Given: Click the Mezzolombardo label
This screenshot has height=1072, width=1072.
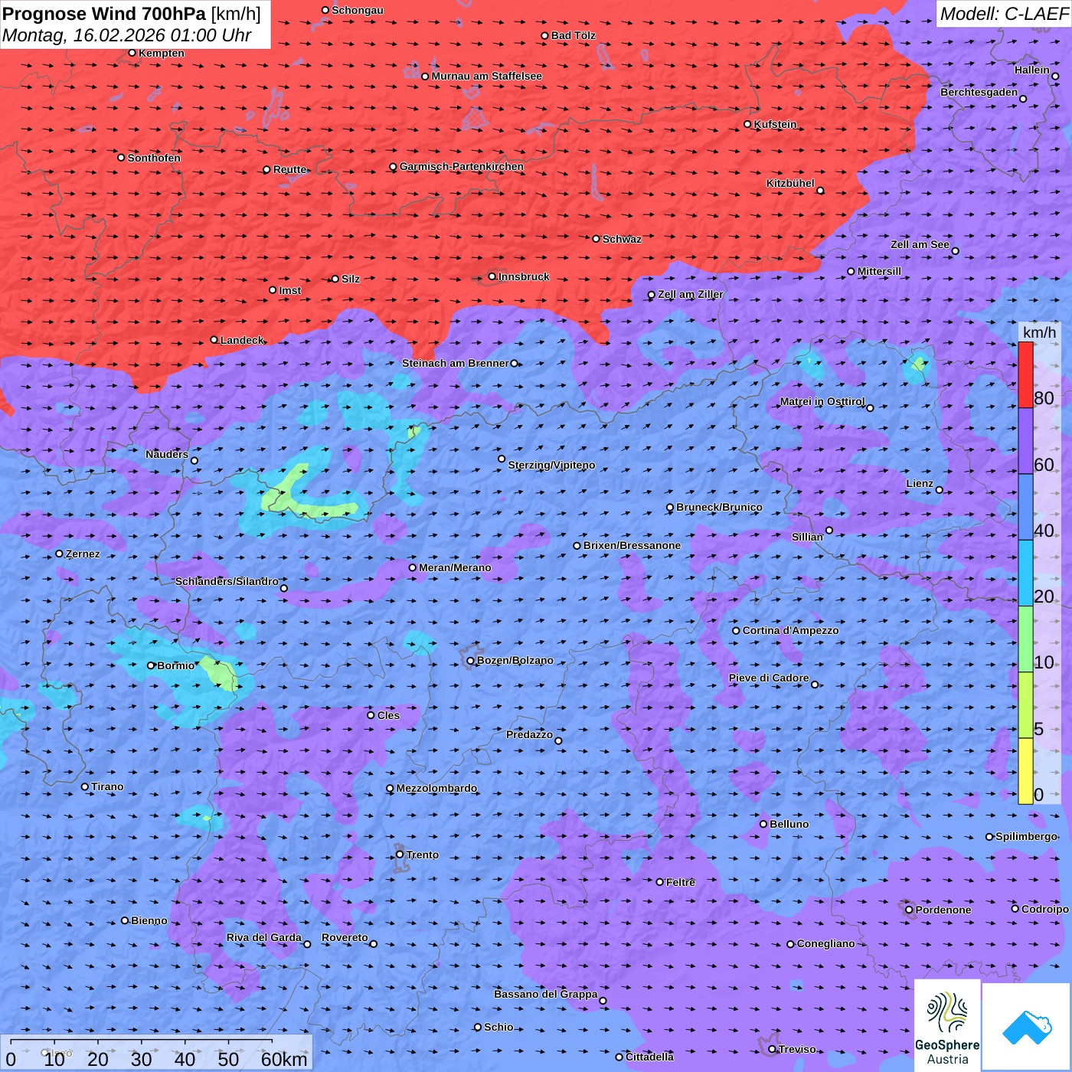Looking at the screenshot, I should click(x=436, y=788).
